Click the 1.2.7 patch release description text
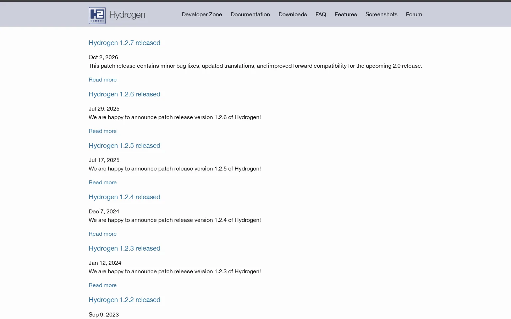This screenshot has width=511, height=319. 255,66
